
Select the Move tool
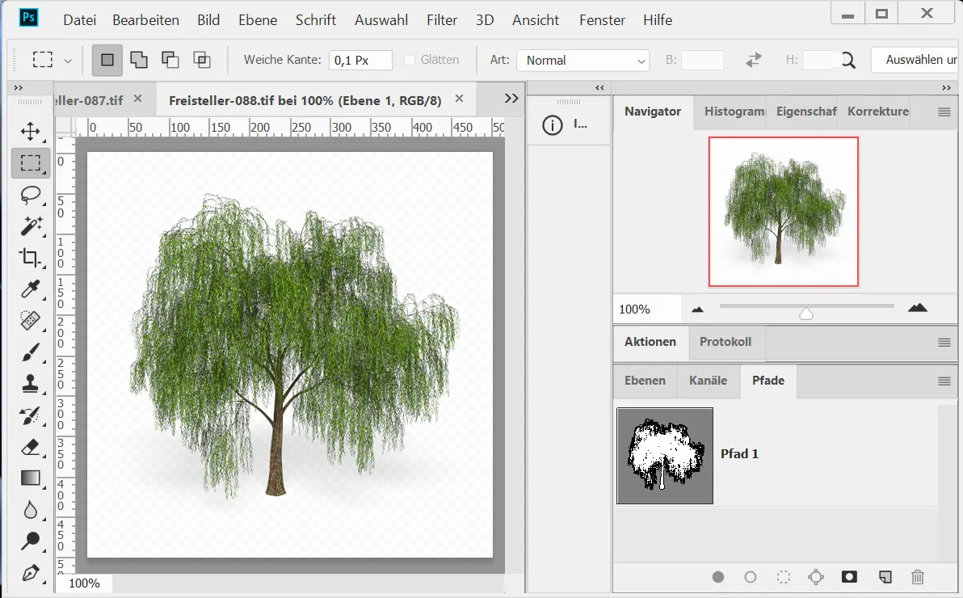pyautogui.click(x=31, y=131)
